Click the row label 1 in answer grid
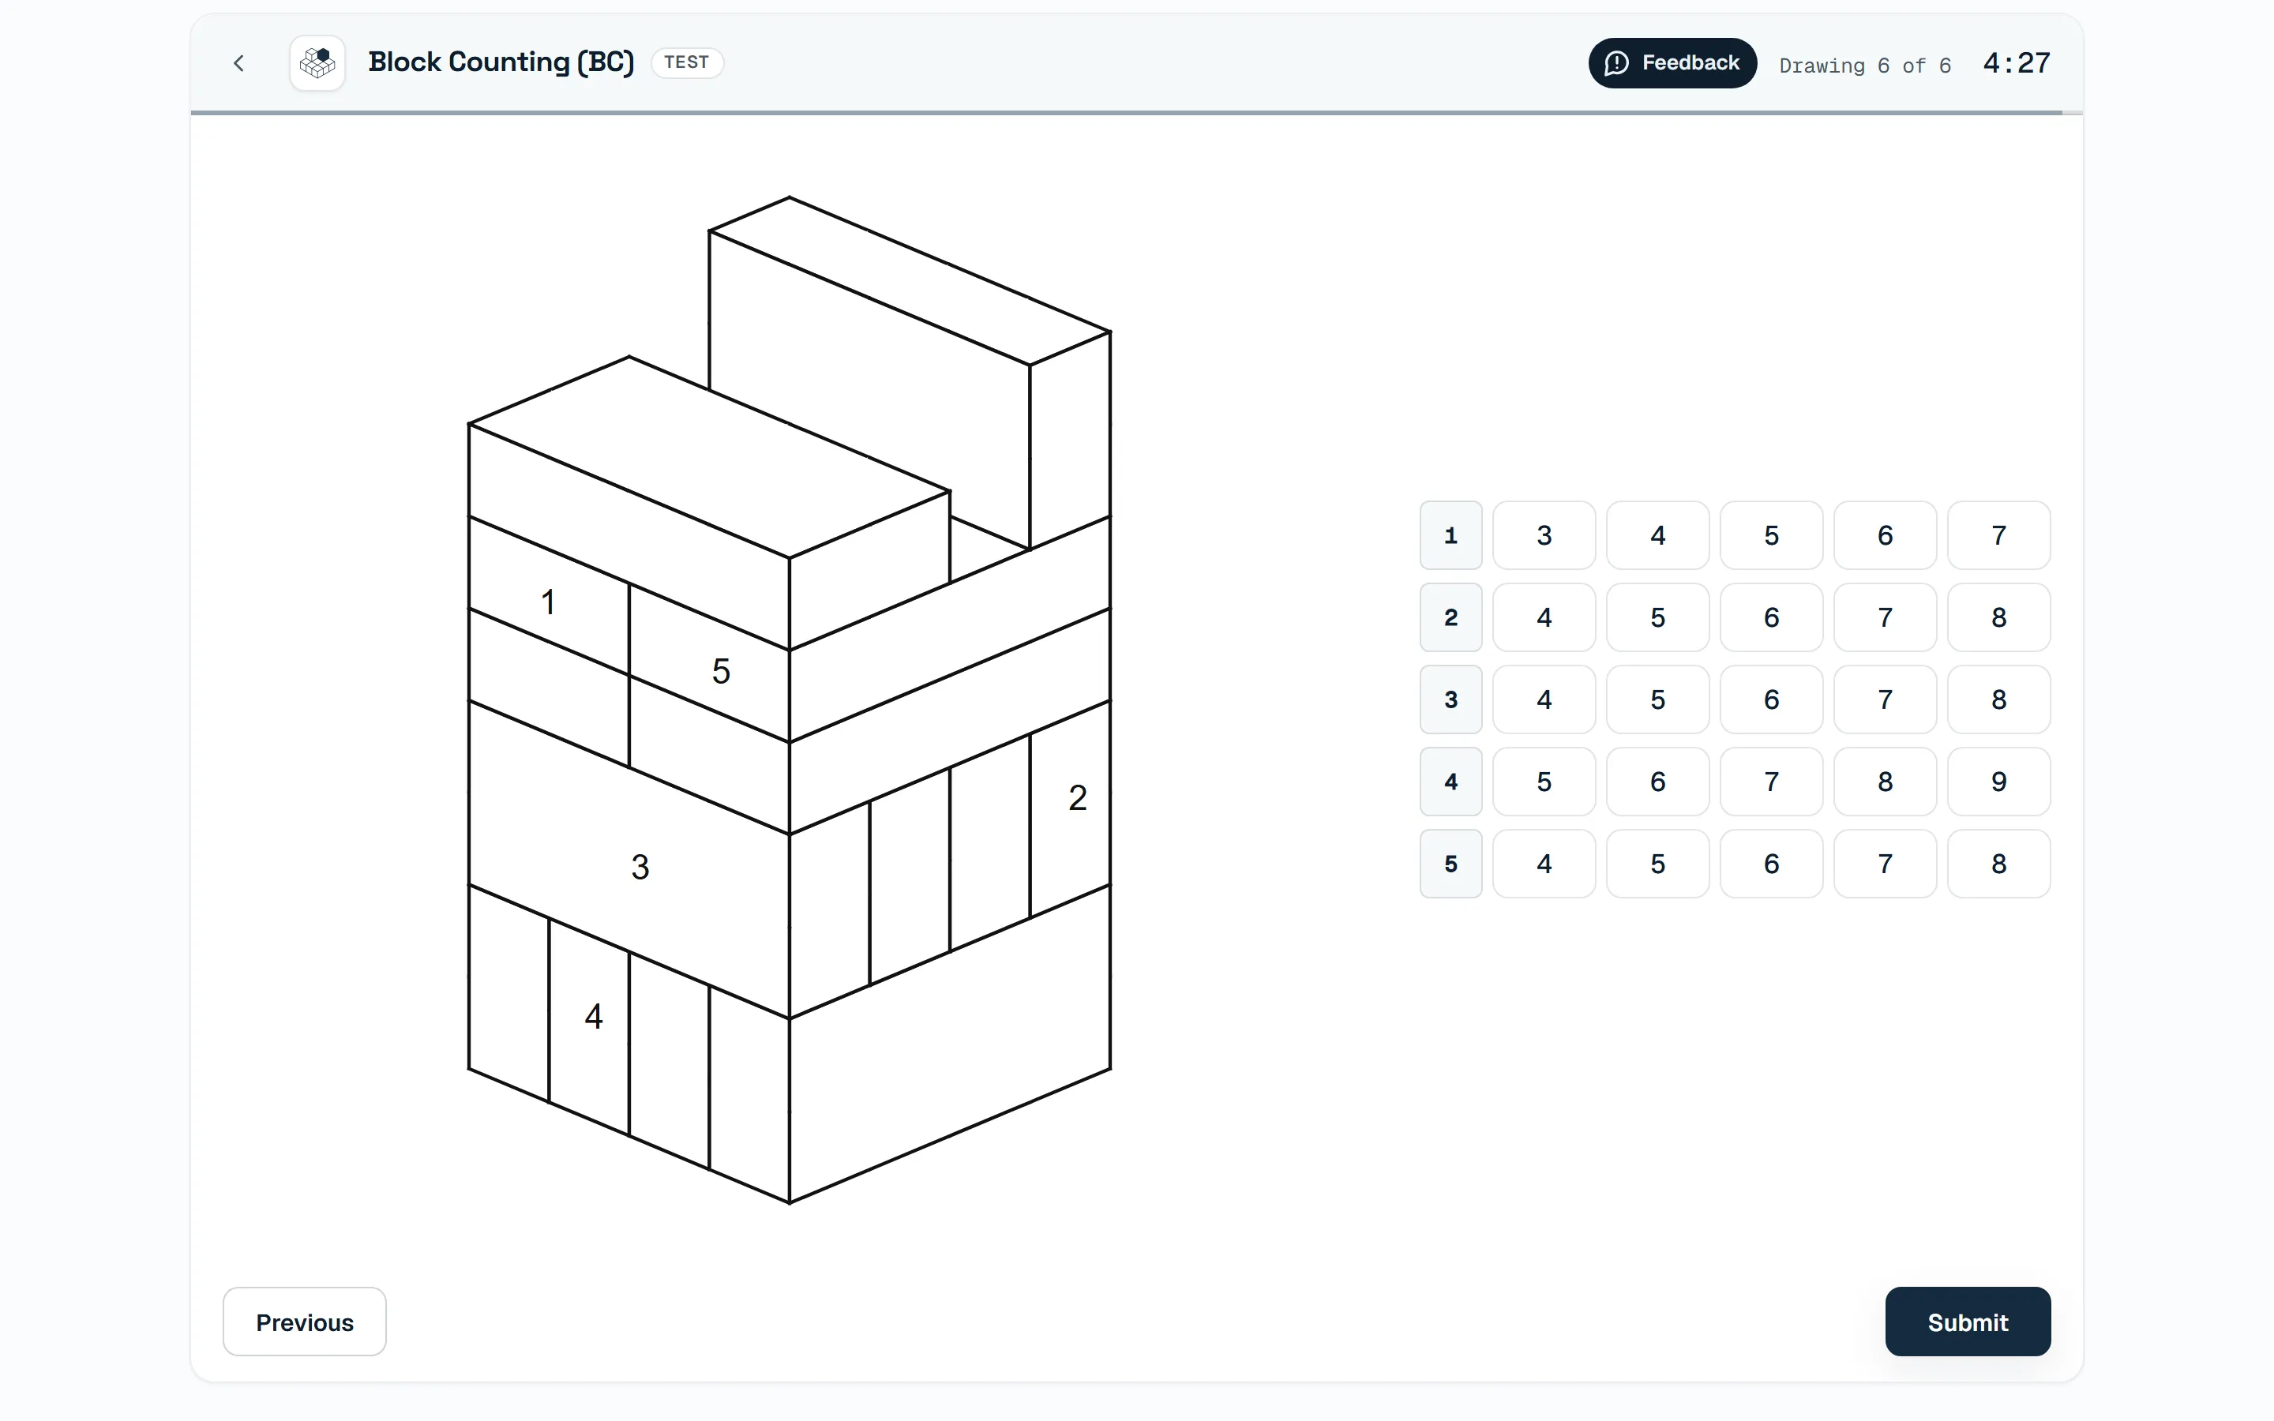This screenshot has width=2274, height=1421. 1450,534
